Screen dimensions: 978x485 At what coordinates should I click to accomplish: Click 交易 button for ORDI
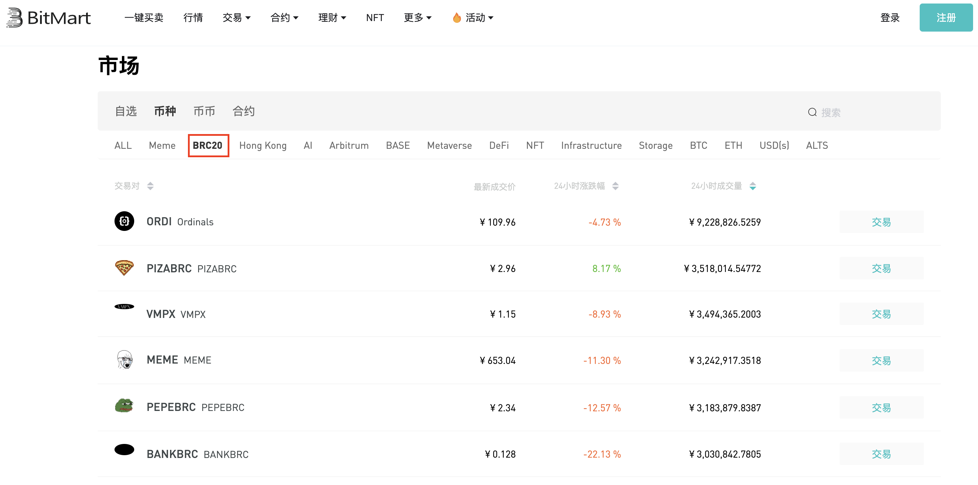click(x=881, y=222)
